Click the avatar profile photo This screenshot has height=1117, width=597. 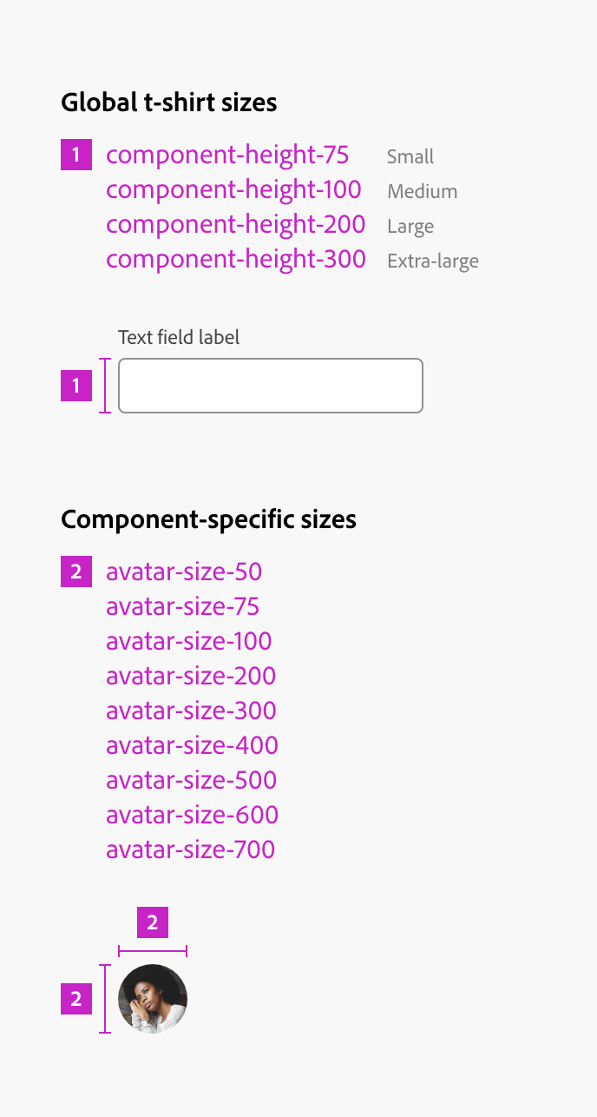[x=153, y=999]
